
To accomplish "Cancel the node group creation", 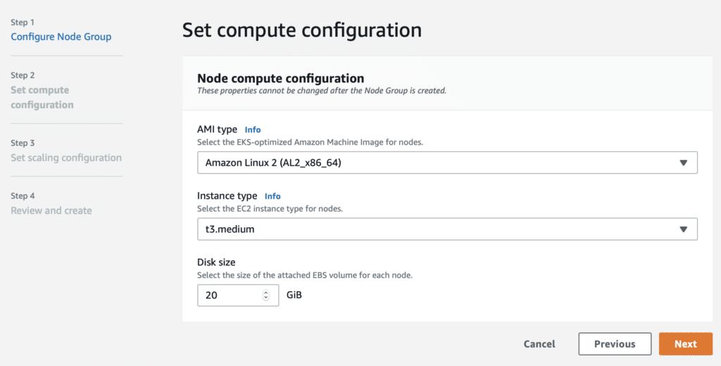I will (539, 344).
